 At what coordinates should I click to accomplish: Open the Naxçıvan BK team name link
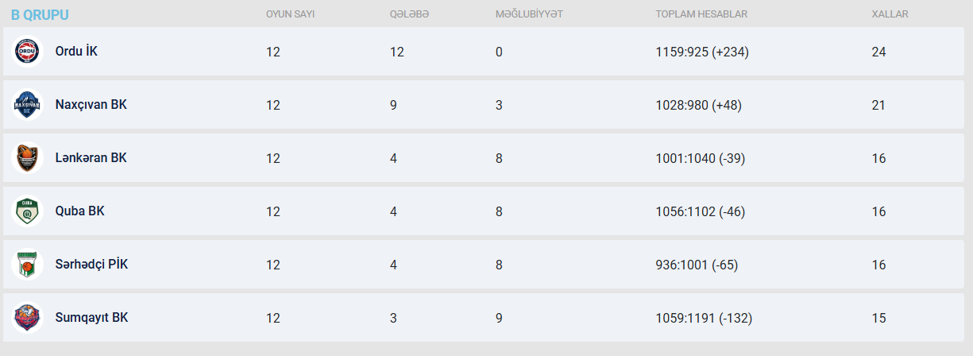coord(91,105)
